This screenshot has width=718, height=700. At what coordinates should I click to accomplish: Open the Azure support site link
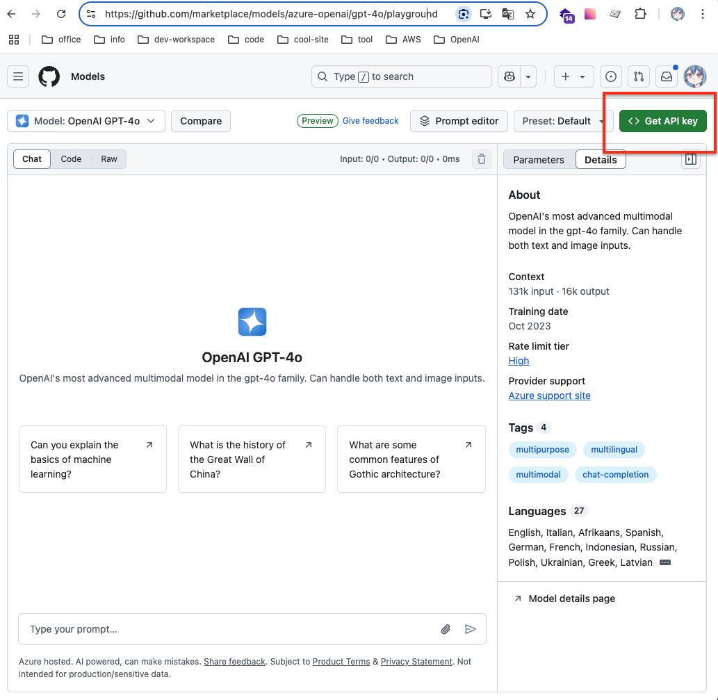click(549, 396)
